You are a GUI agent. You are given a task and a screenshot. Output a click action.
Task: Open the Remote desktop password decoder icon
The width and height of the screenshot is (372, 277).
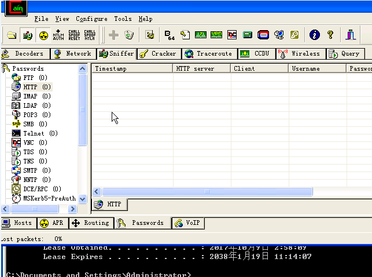(x=279, y=35)
